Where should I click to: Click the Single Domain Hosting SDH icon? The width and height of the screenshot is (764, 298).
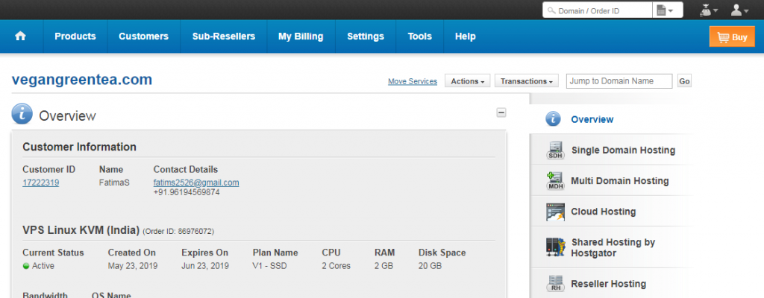[x=555, y=150]
